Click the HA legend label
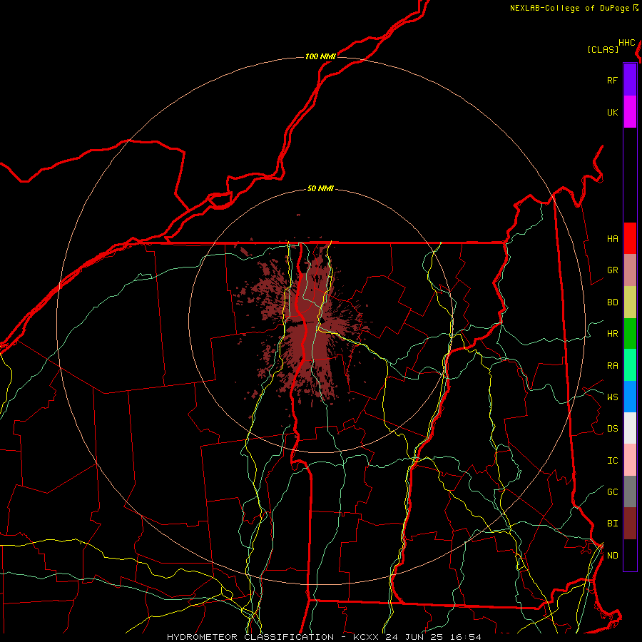Screen dimensions: 642x642 (x=612, y=238)
